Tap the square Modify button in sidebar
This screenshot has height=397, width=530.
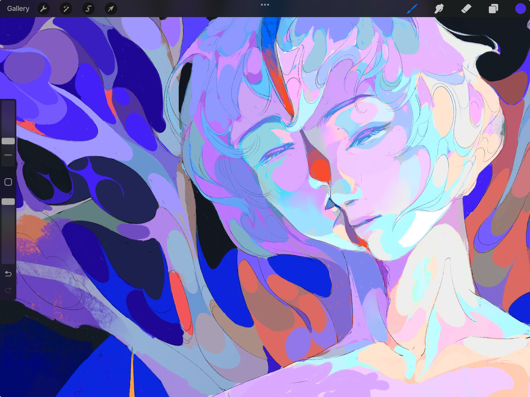point(8,182)
